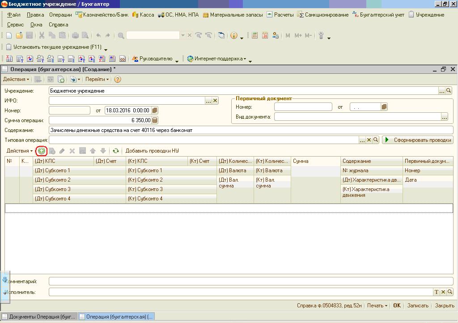Image resolution: width=458 pixels, height=323 pixels.
Task: Open the selection ellipsis for the Вид документа field
Action: point(444,117)
